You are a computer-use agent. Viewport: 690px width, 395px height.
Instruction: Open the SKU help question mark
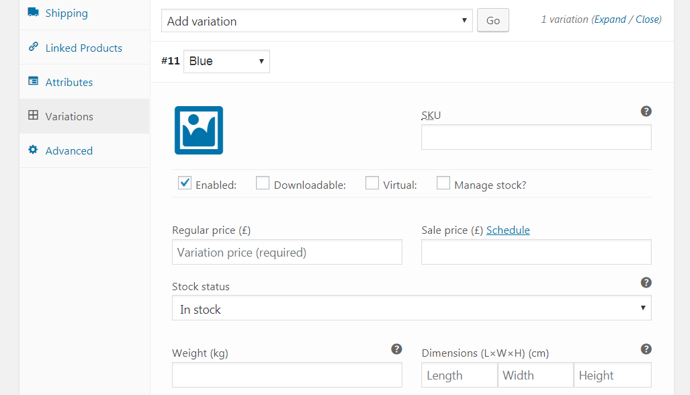pyautogui.click(x=646, y=111)
